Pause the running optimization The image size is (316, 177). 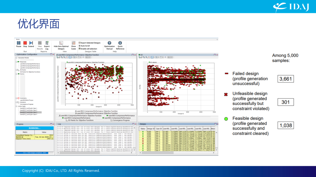click(18, 44)
